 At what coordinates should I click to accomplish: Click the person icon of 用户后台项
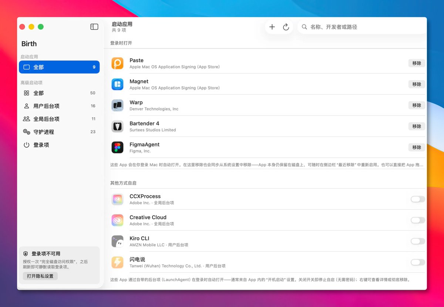[x=26, y=106]
